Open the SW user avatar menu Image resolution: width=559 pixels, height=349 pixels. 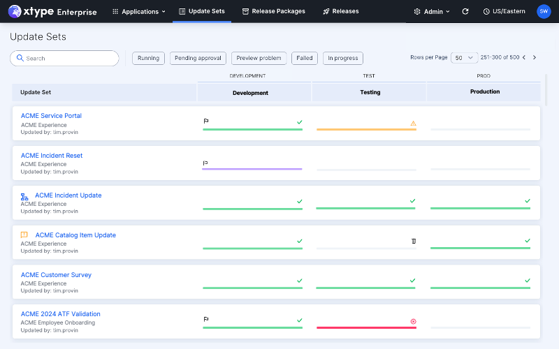click(544, 11)
